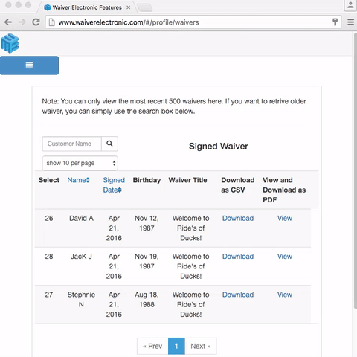View PDF waiver for David A

click(x=285, y=218)
